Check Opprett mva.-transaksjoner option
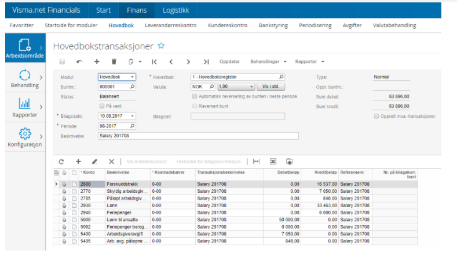Viewport: 457px width, 258px height. coord(376,116)
